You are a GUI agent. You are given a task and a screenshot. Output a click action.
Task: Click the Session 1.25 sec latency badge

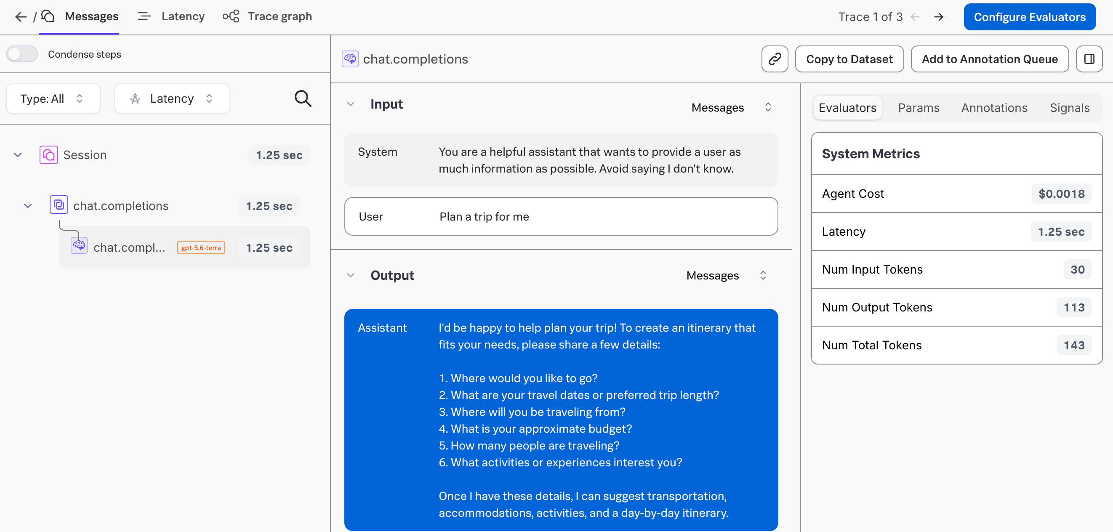click(x=279, y=155)
